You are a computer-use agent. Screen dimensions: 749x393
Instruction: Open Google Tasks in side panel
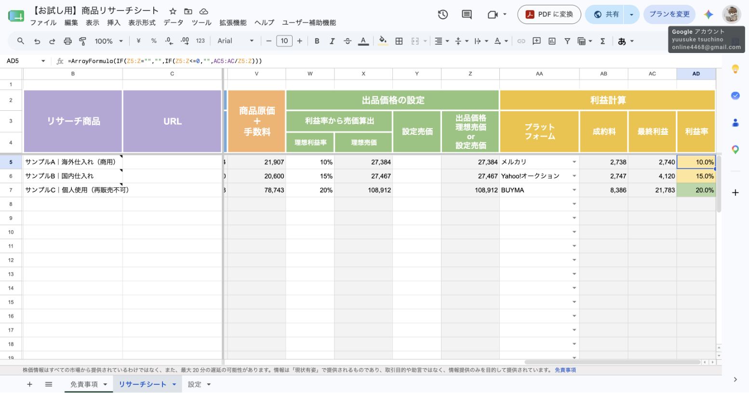coord(736,95)
